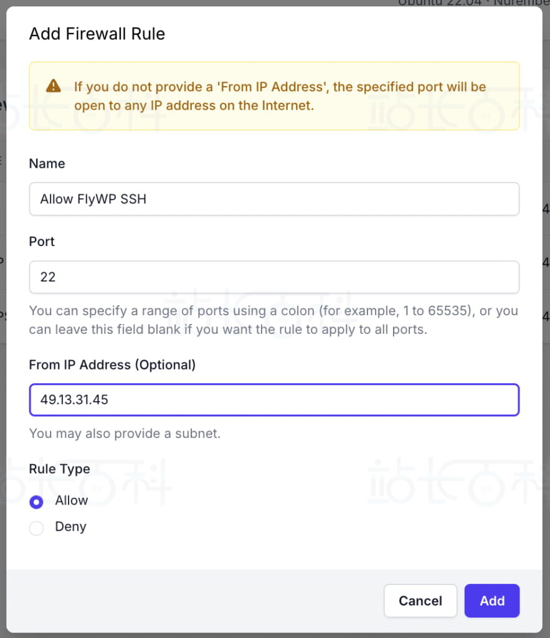Click the "Allow" option label text
Screen dimensions: 550x638
point(72,501)
